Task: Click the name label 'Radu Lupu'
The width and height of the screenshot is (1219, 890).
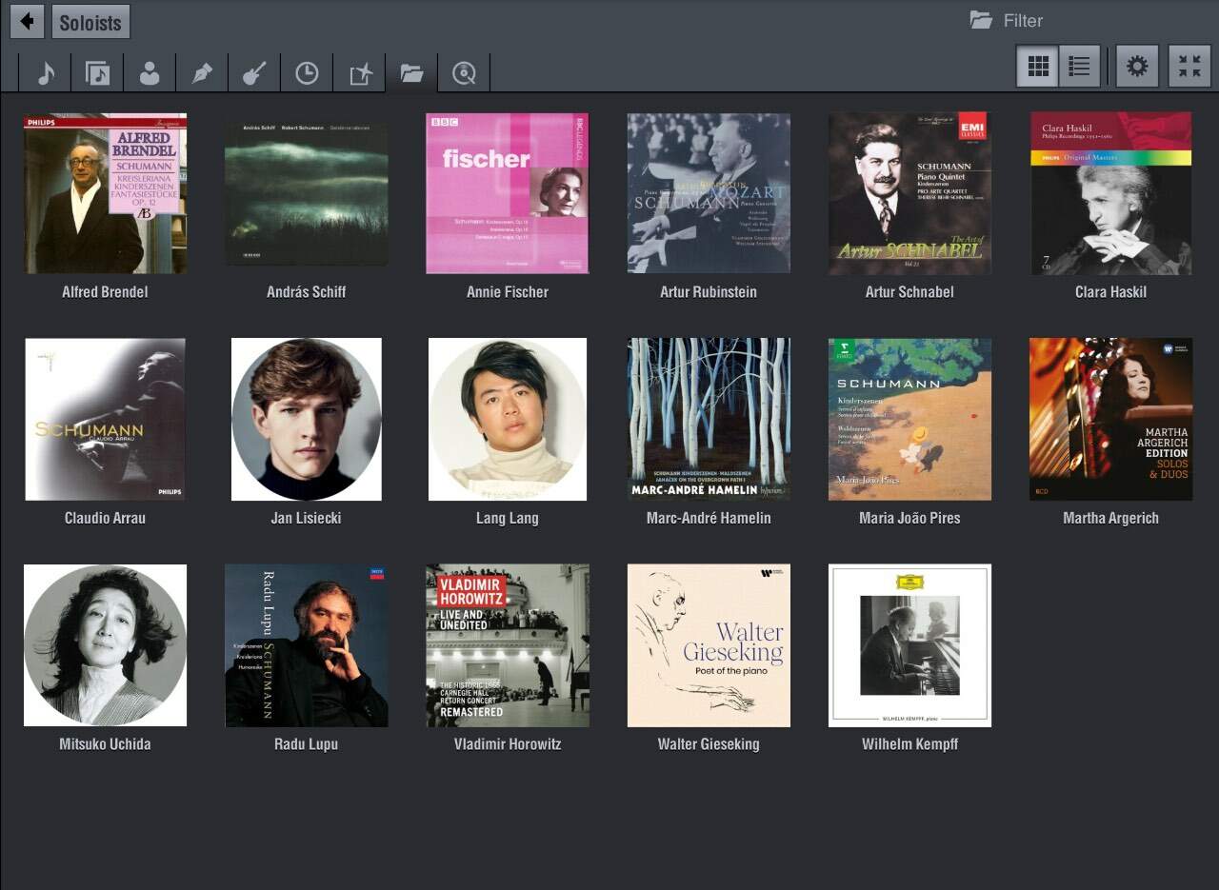Action: [307, 744]
